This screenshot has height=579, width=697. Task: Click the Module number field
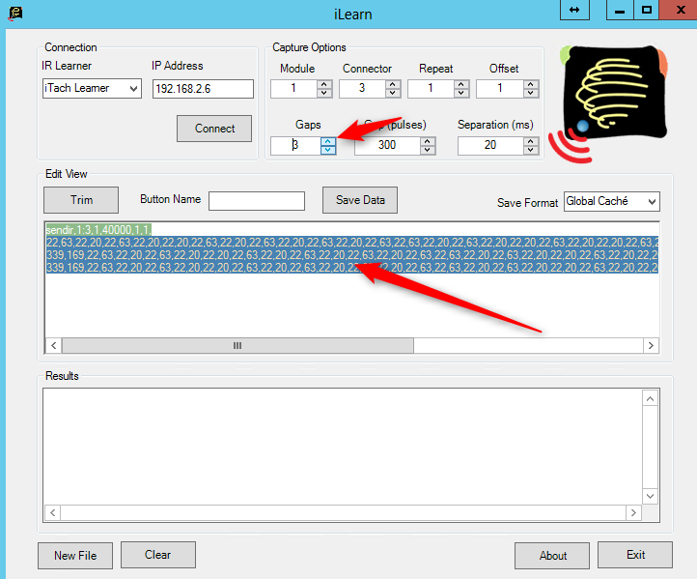point(293,89)
